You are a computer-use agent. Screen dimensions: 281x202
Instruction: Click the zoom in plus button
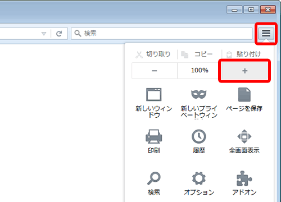click(244, 71)
